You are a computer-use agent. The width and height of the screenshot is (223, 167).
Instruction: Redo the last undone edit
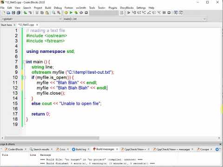coord(30,13)
